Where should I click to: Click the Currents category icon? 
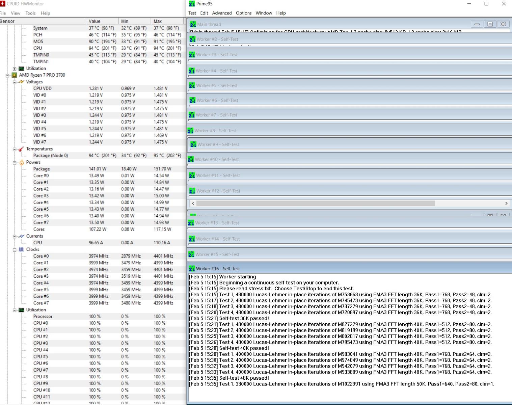22,236
